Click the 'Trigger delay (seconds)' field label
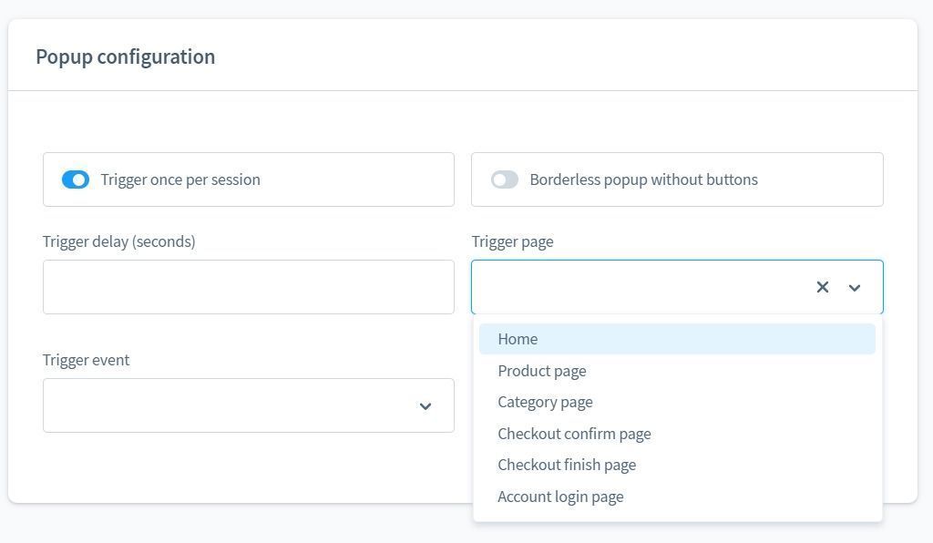933x543 pixels. 118,241
